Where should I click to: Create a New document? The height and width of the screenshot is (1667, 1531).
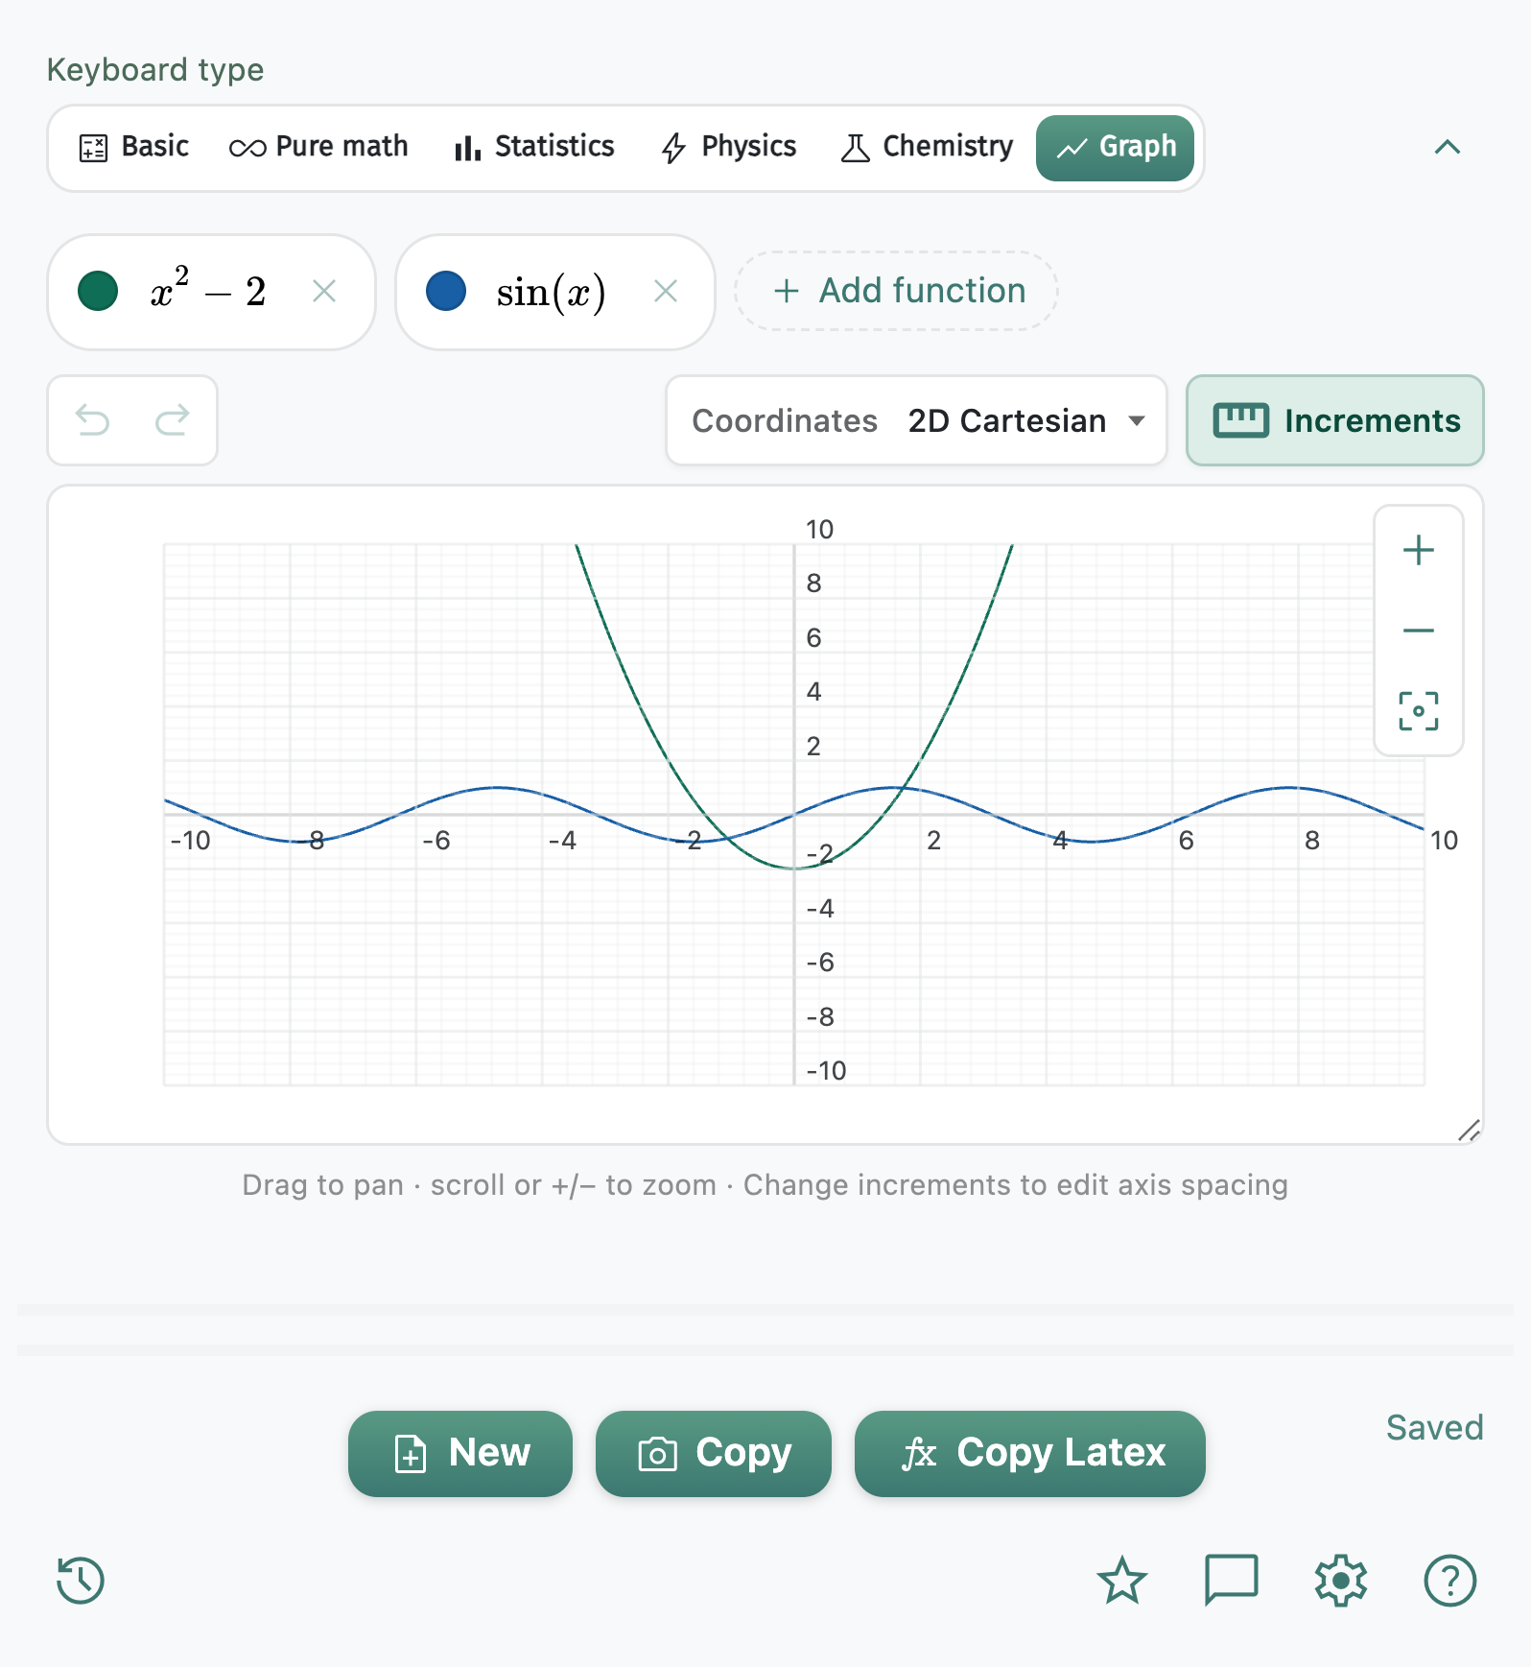point(460,1453)
